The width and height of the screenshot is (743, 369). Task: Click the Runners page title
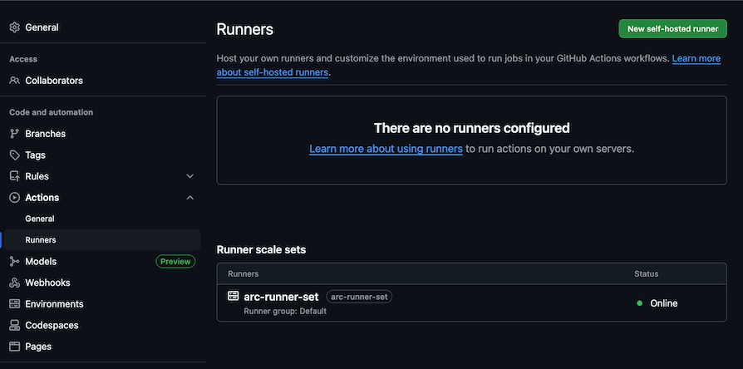(x=245, y=29)
